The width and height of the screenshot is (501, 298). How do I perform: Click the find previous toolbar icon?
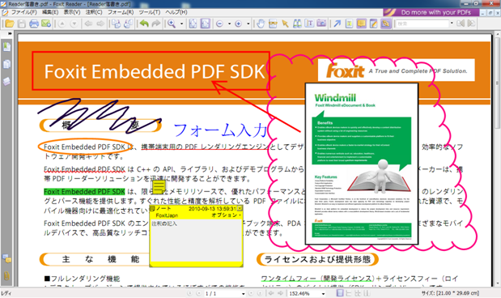pyautogui.click(x=461, y=23)
